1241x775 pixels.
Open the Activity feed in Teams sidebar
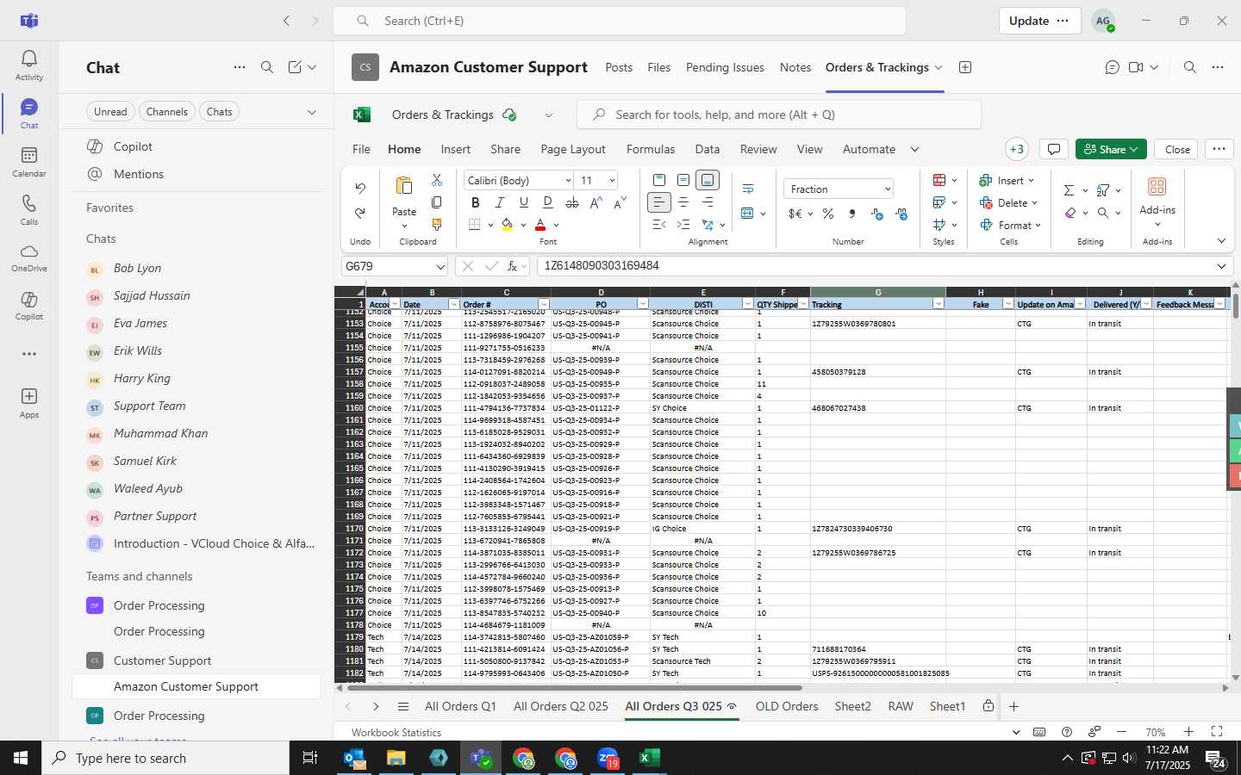[x=28, y=65]
